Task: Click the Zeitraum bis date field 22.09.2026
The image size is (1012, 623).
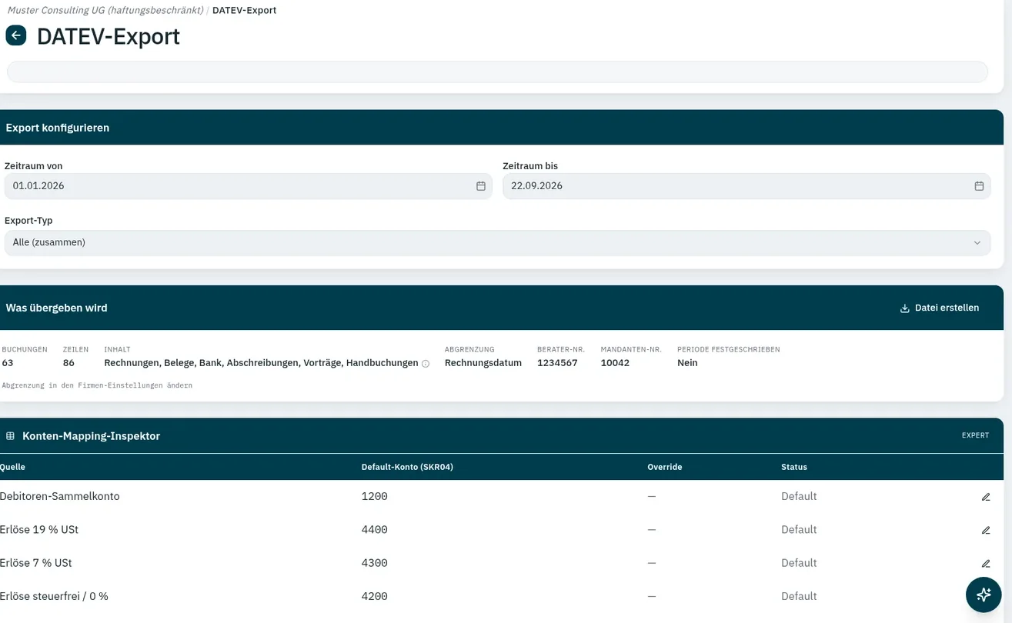Action: coord(746,186)
